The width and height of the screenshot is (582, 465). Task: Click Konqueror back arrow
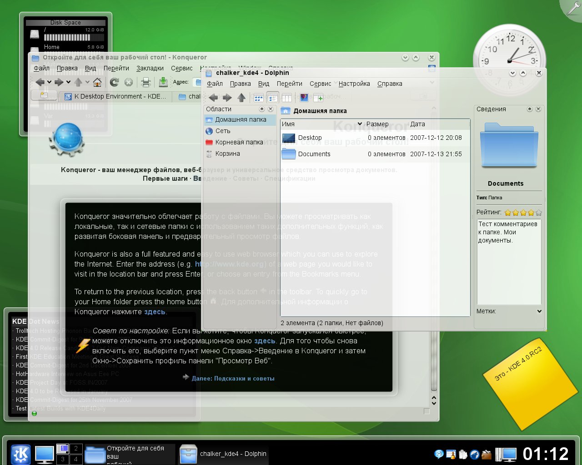[x=40, y=82]
